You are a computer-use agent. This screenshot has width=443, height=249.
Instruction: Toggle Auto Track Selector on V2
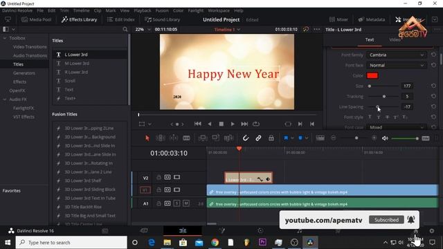click(x=168, y=177)
